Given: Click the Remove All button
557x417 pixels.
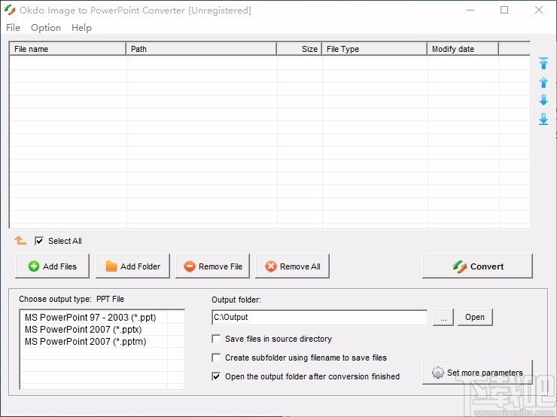Looking at the screenshot, I should (x=292, y=266).
